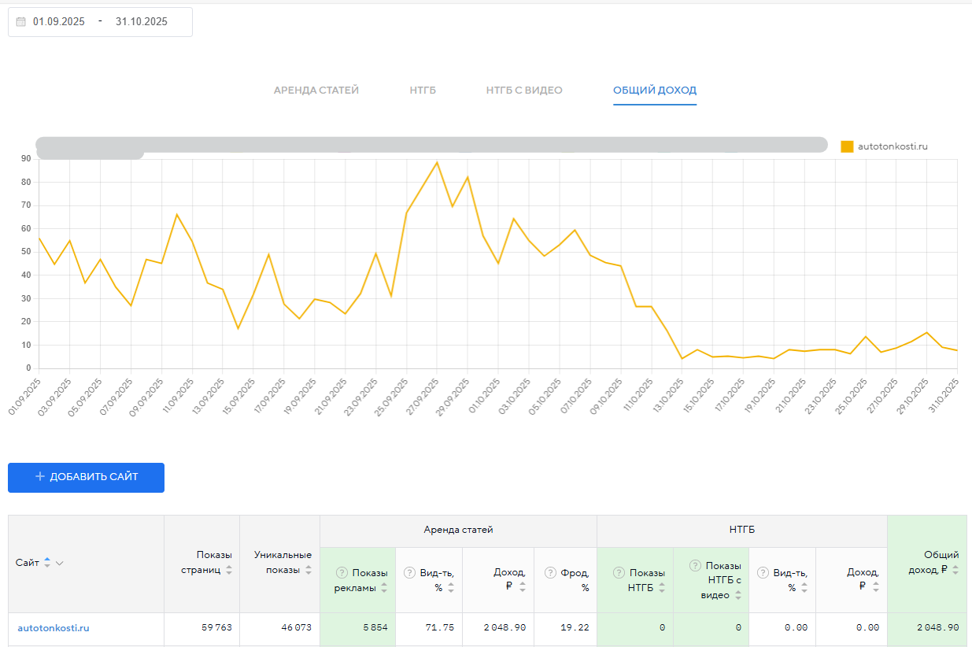Click help icon beside Показы НТГБ
The height and width of the screenshot is (647, 972).
coord(619,573)
